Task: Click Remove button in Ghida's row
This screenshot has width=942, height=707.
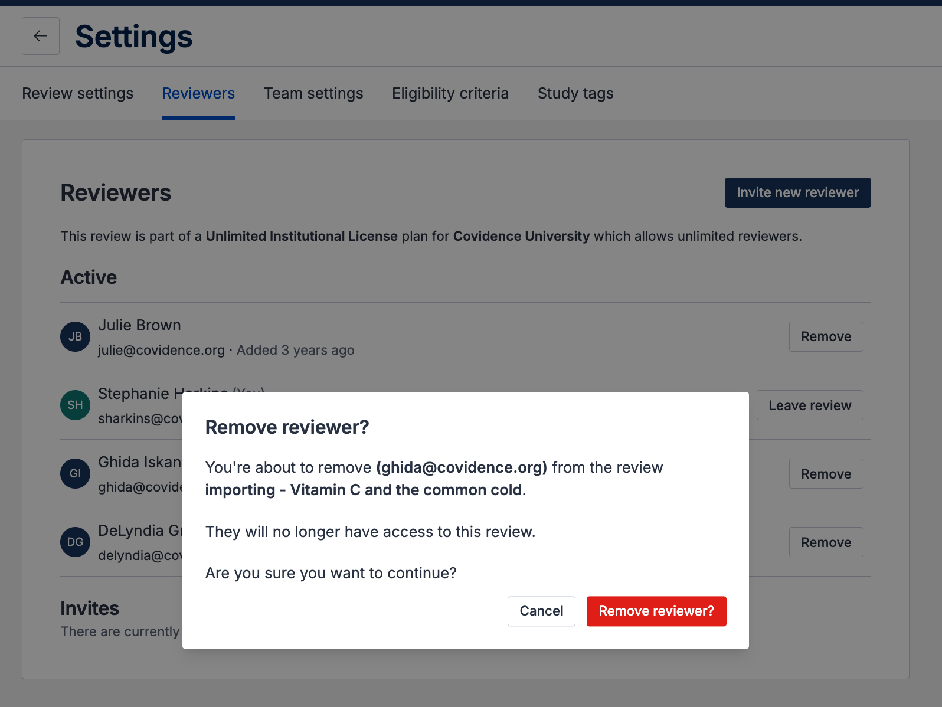Action: coord(826,474)
